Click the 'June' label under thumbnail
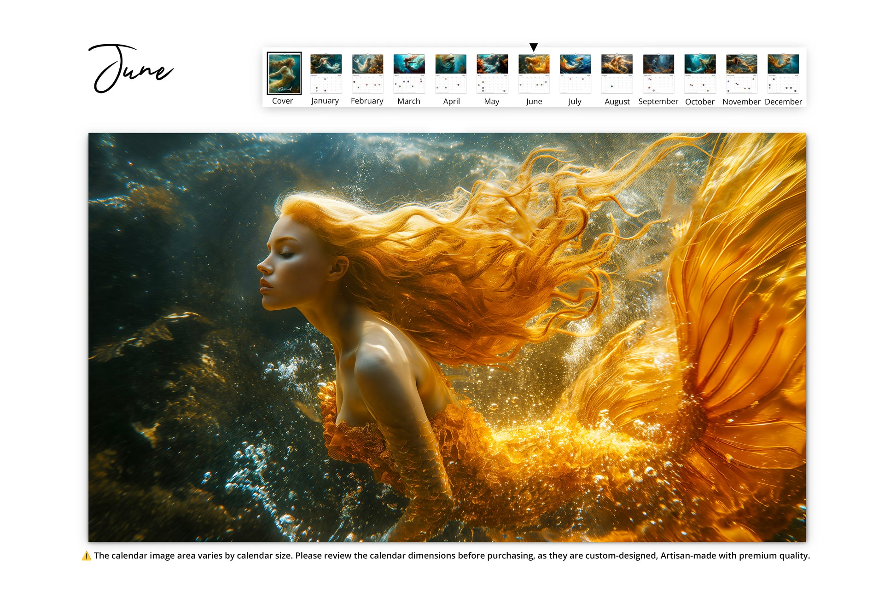This screenshot has width=896, height=597. pos(534,101)
